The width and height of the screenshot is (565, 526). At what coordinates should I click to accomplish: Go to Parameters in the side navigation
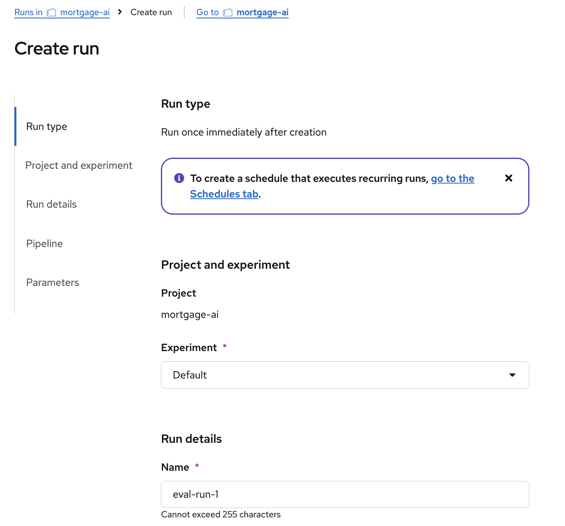pos(52,283)
